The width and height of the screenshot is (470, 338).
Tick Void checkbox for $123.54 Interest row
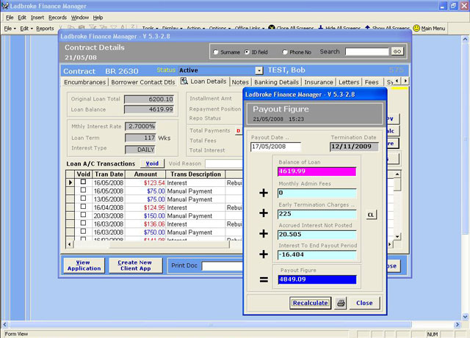tap(83, 182)
